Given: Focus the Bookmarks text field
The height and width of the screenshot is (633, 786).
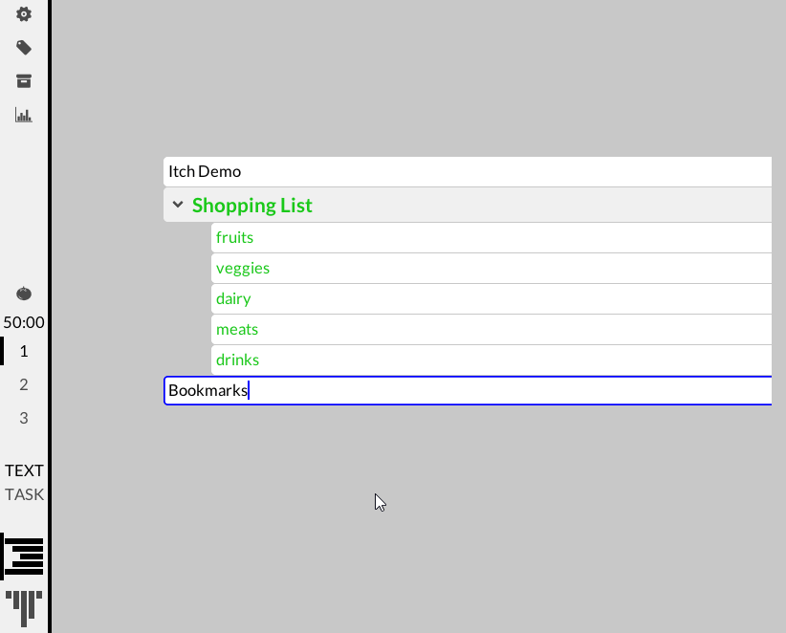Looking at the screenshot, I should (x=467, y=390).
